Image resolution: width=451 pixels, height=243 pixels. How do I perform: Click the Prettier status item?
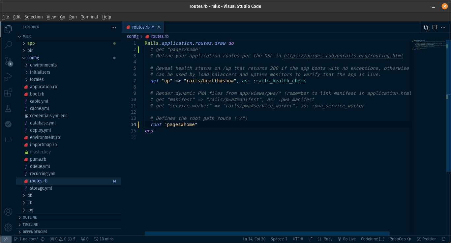pyautogui.click(x=426, y=239)
